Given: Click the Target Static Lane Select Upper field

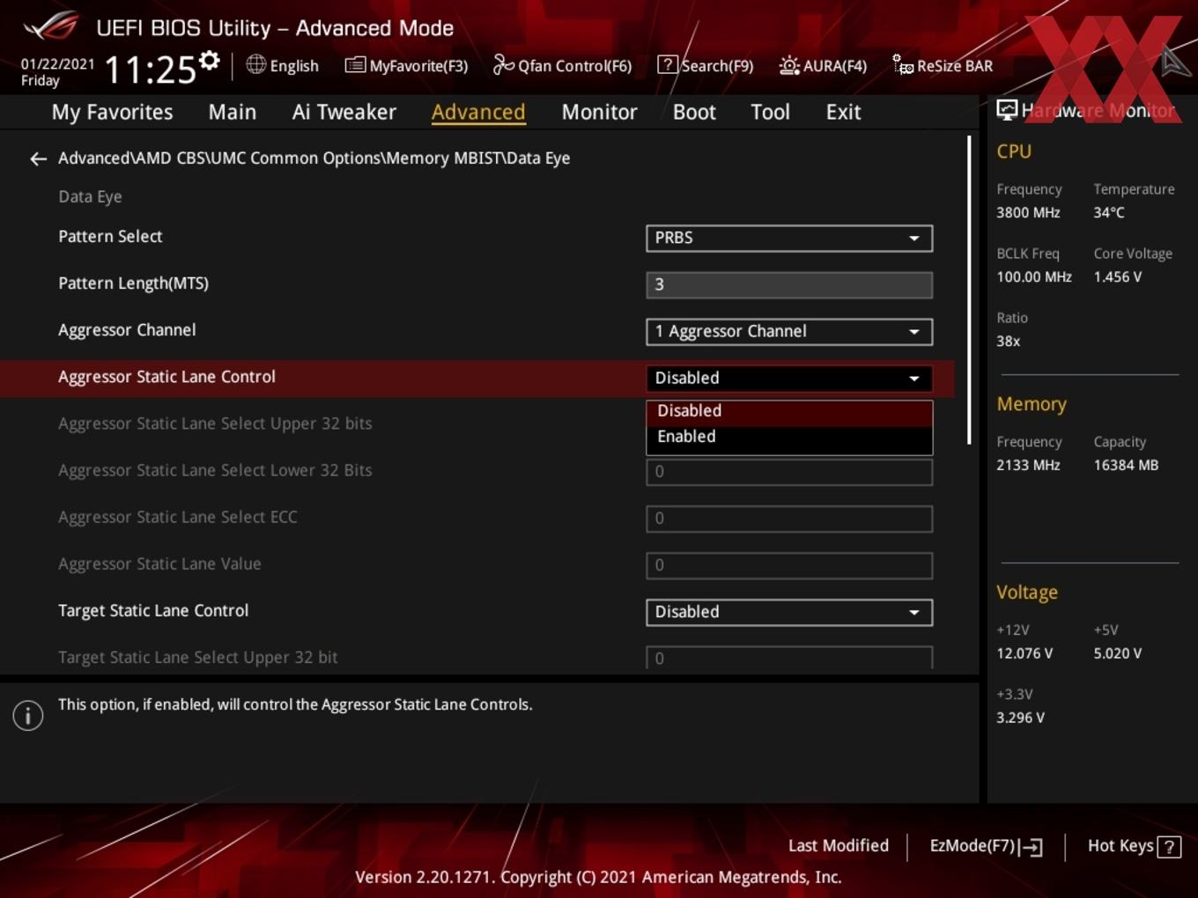Looking at the screenshot, I should pyautogui.click(x=789, y=658).
